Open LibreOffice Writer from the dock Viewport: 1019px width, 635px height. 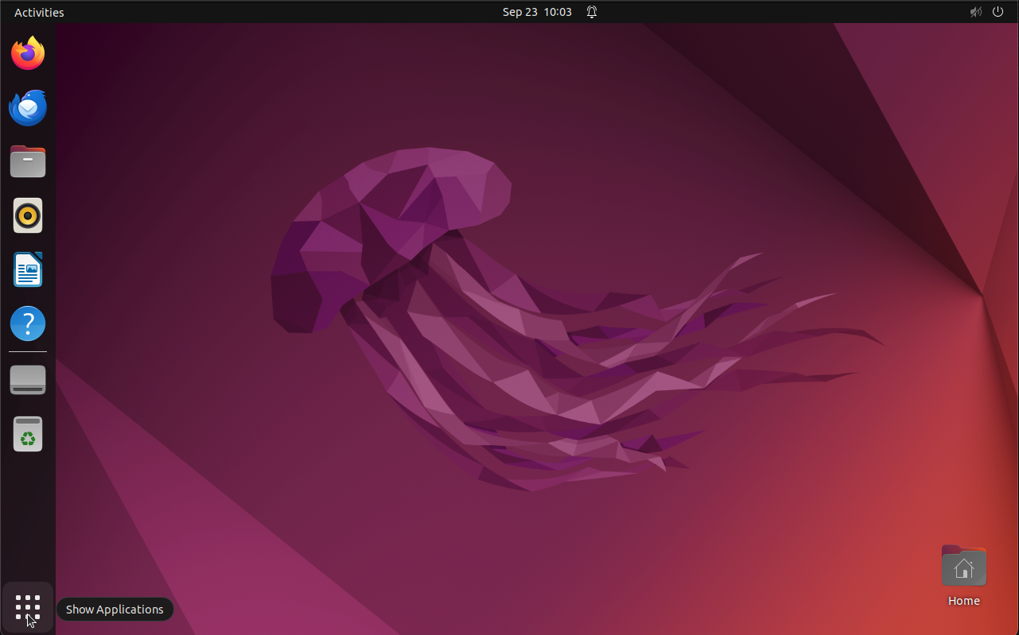27,269
